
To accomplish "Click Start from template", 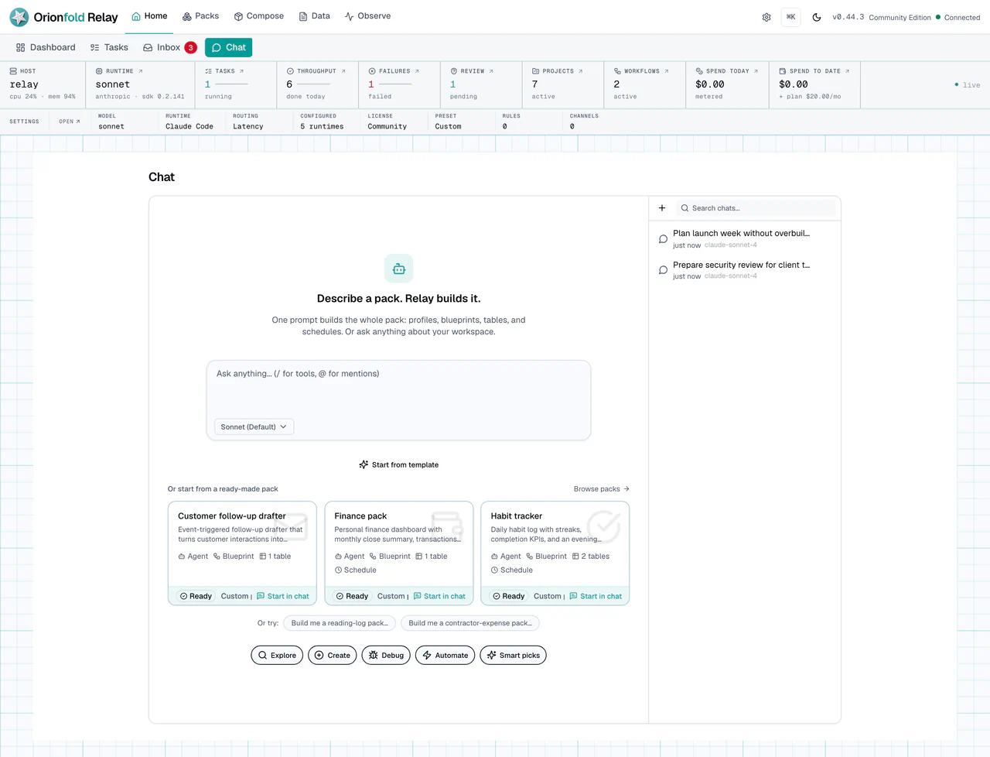I will tap(398, 464).
